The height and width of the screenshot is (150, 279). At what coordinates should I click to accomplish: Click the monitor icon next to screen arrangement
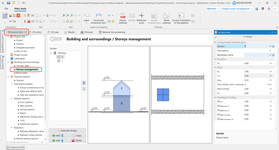[256, 9]
